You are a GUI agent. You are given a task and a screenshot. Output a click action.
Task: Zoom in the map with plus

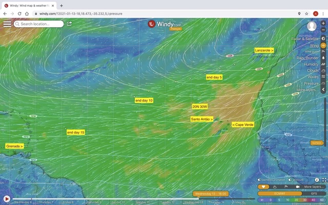pyautogui.click(x=323, y=24)
